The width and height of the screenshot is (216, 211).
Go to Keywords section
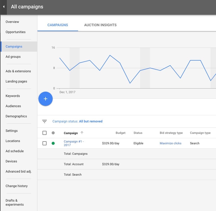pyautogui.click(x=13, y=96)
